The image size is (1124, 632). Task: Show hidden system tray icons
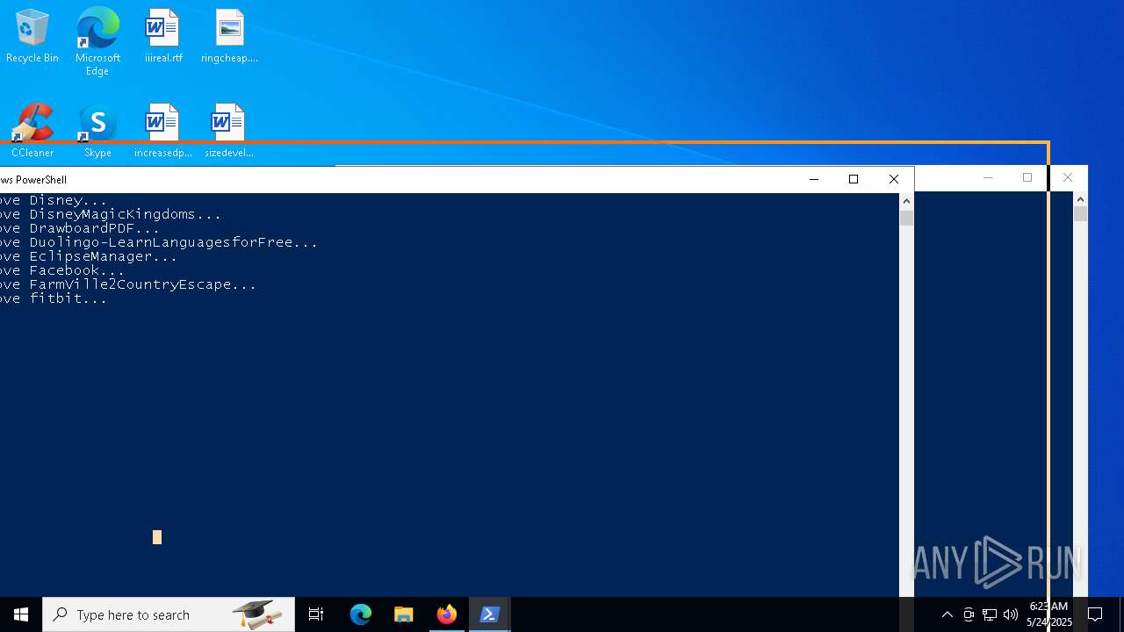947,614
